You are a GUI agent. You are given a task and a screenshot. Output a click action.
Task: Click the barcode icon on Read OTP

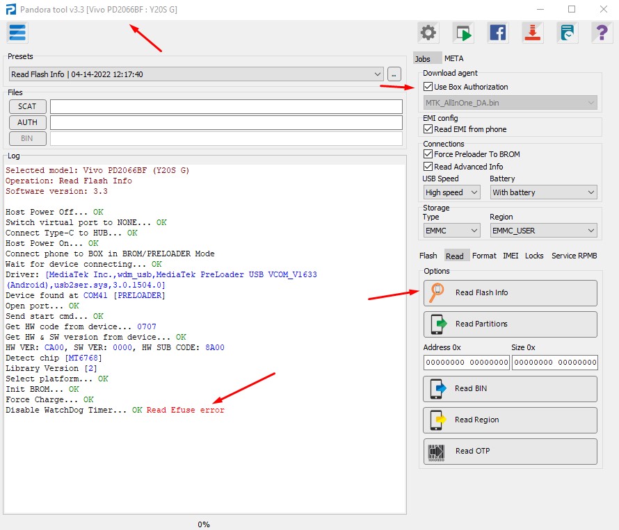coord(437,452)
